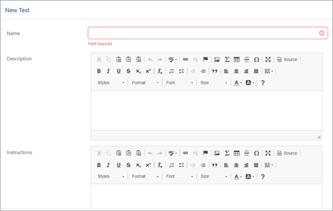Toggle underline in Instructions editor

click(x=119, y=165)
